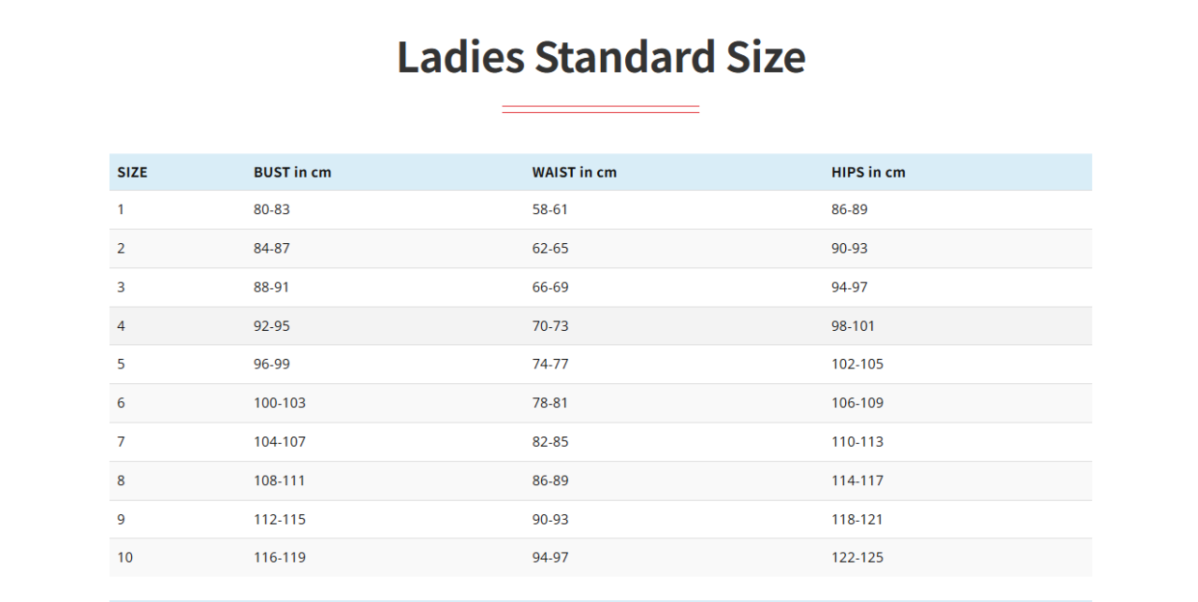Click the bust value 92-95
The image size is (1198, 602).
pos(271,326)
